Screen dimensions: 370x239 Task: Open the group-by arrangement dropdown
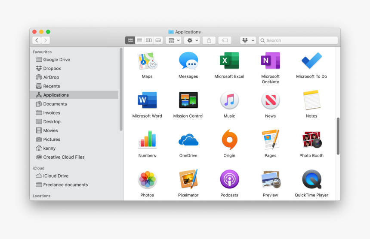(x=173, y=40)
